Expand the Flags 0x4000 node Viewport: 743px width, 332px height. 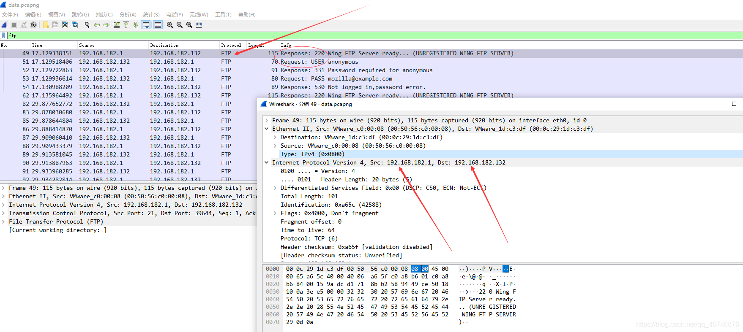coord(275,213)
